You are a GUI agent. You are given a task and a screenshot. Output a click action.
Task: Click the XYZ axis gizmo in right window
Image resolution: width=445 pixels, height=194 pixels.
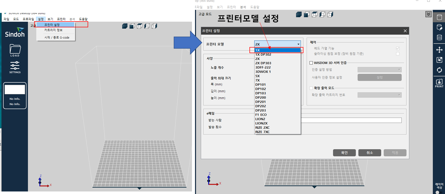(x=214, y=179)
